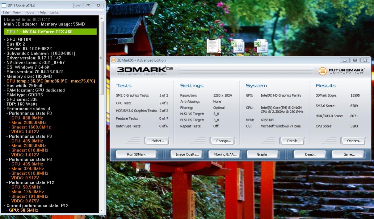Open the Help menu in GPU Shark
The width and height of the screenshot is (374, 219).
42,12
